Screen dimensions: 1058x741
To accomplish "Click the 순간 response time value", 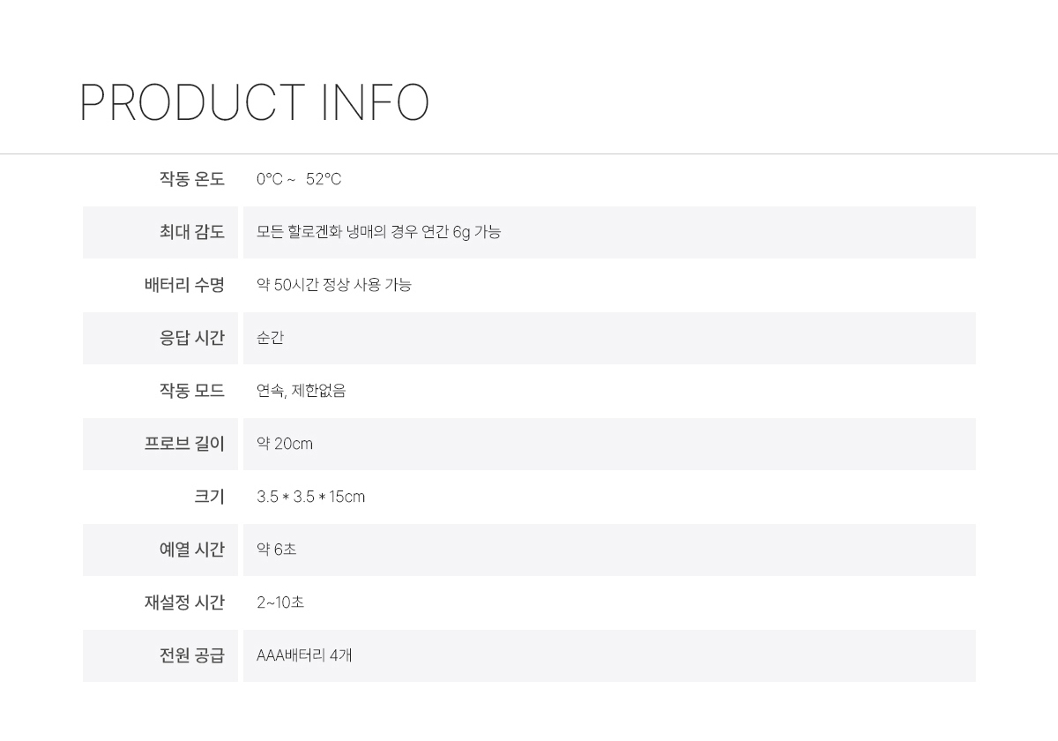I will [270, 338].
